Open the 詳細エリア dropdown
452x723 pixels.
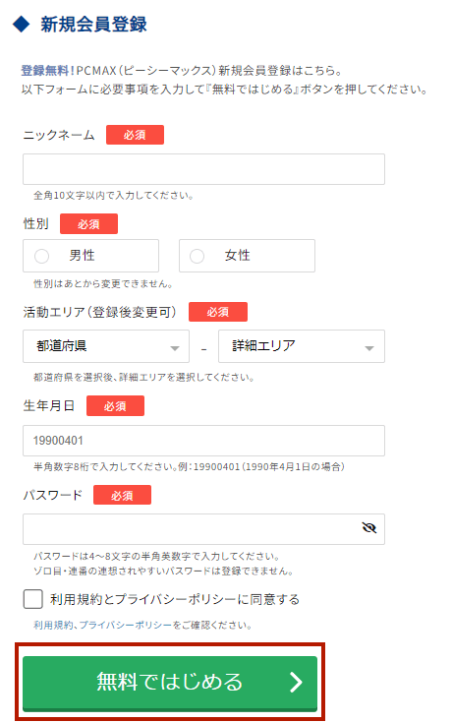point(302,346)
